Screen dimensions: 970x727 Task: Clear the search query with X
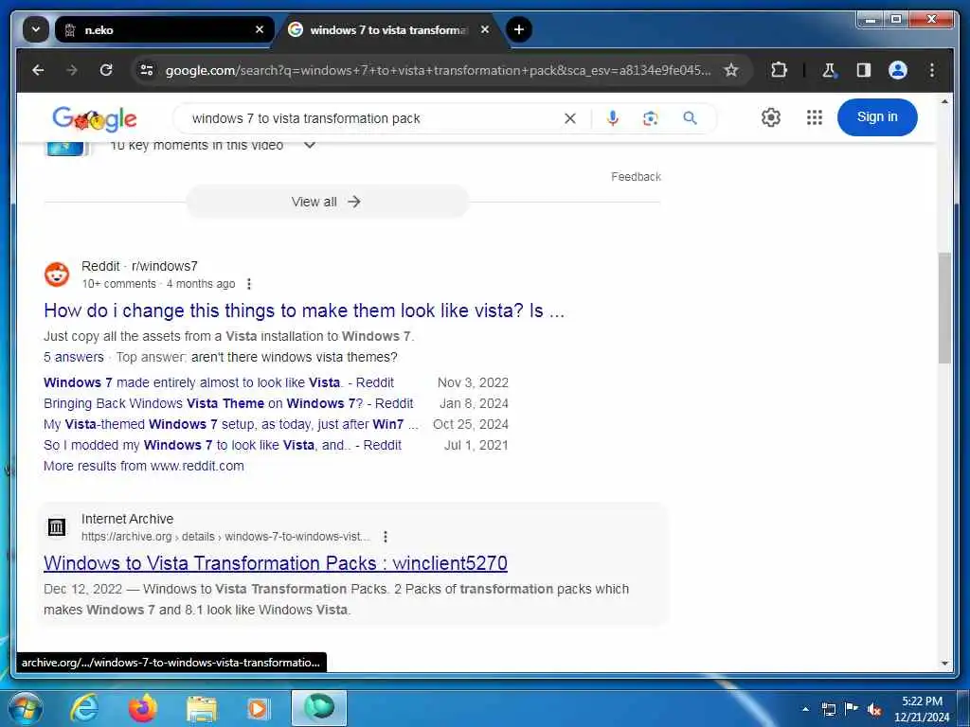click(570, 118)
